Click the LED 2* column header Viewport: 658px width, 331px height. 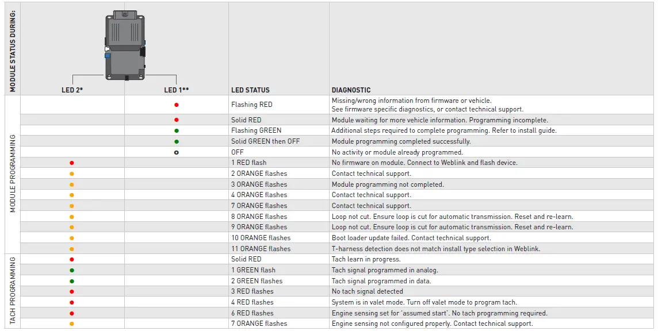click(x=72, y=90)
